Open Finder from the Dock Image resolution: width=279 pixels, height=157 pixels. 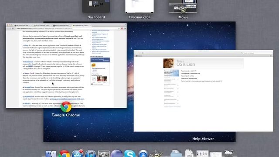[51, 154]
